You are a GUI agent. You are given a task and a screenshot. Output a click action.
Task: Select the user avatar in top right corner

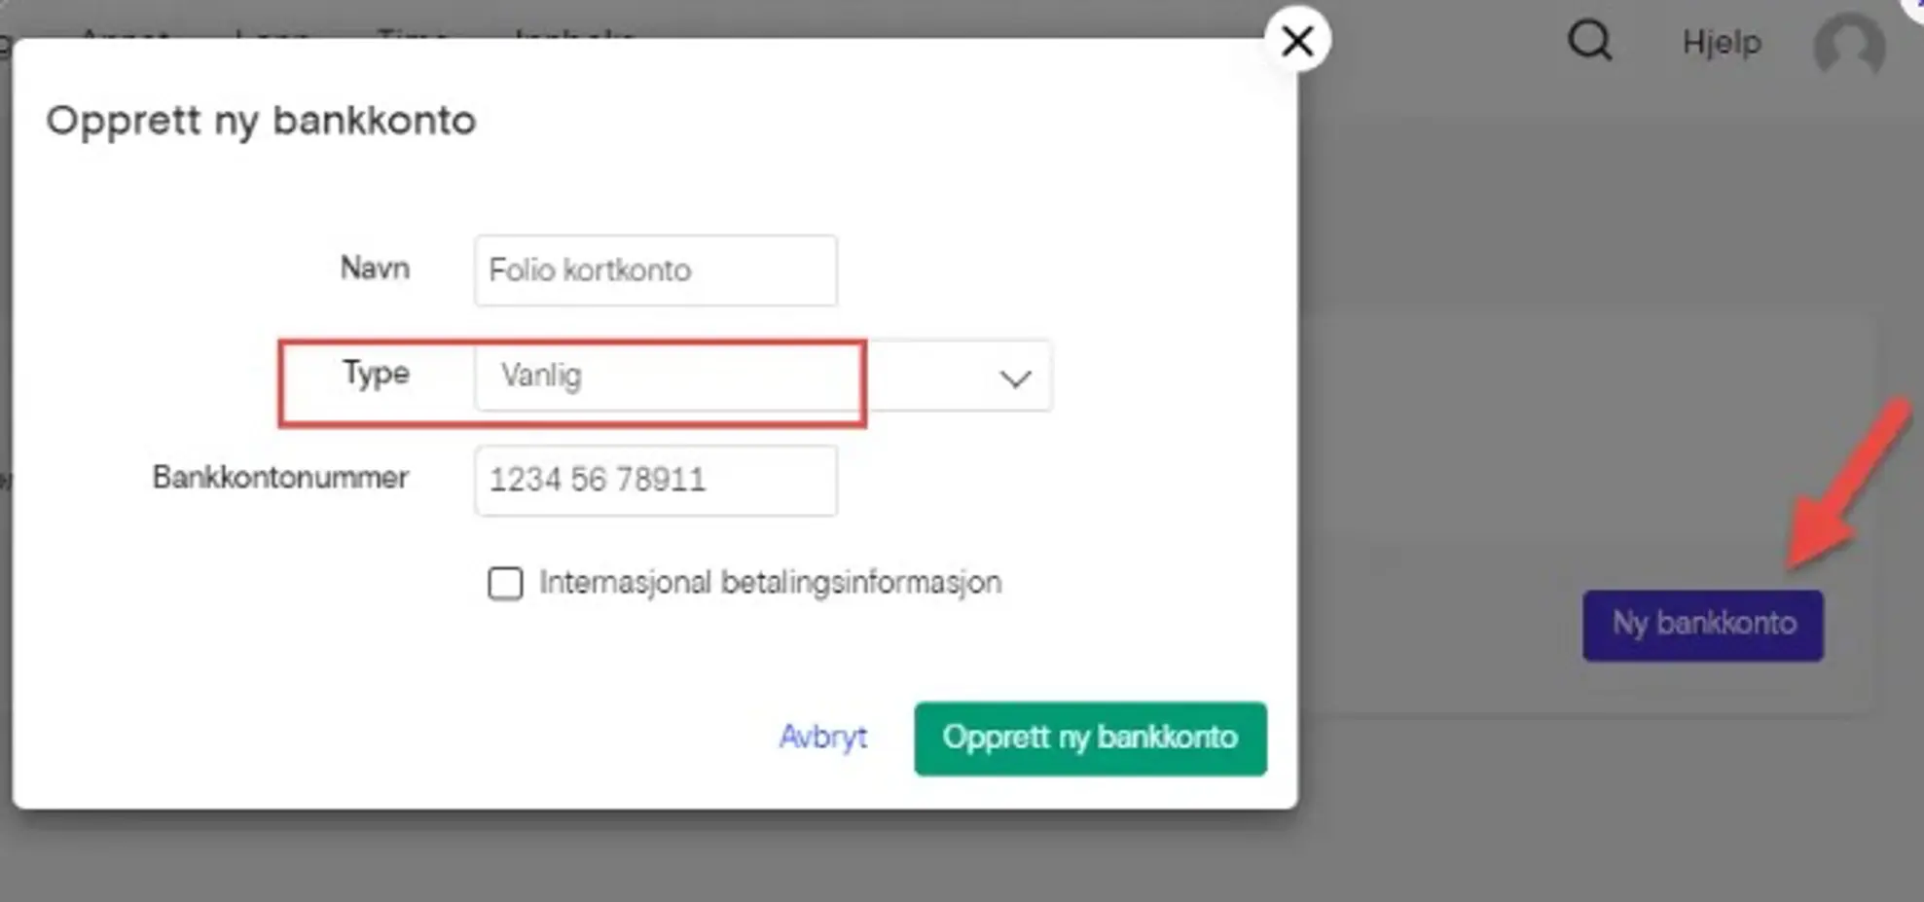[x=1849, y=46]
